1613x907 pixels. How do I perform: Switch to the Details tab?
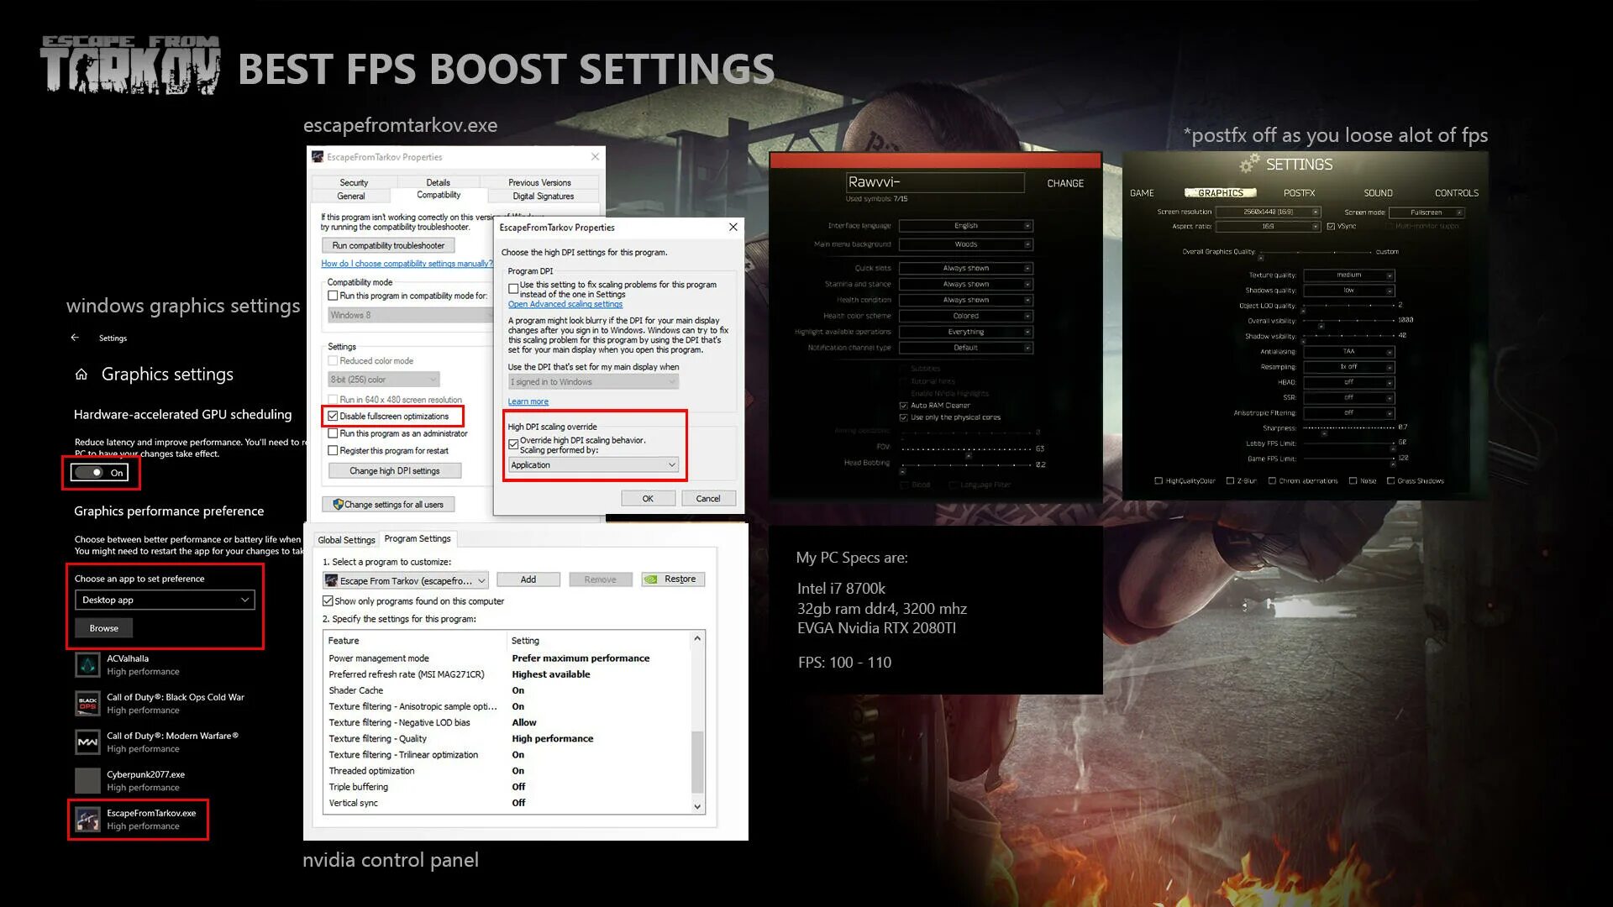click(x=438, y=182)
